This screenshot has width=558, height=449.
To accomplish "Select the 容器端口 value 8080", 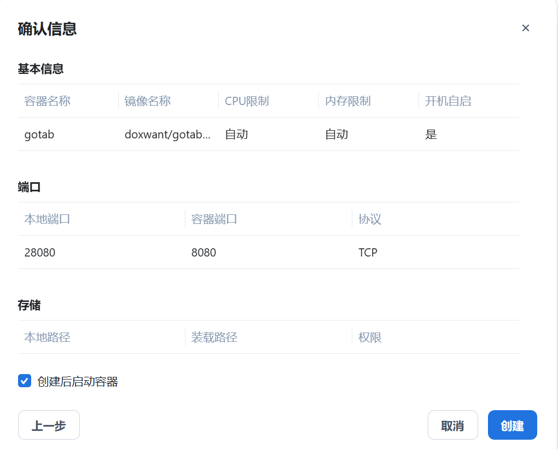I will 204,253.
